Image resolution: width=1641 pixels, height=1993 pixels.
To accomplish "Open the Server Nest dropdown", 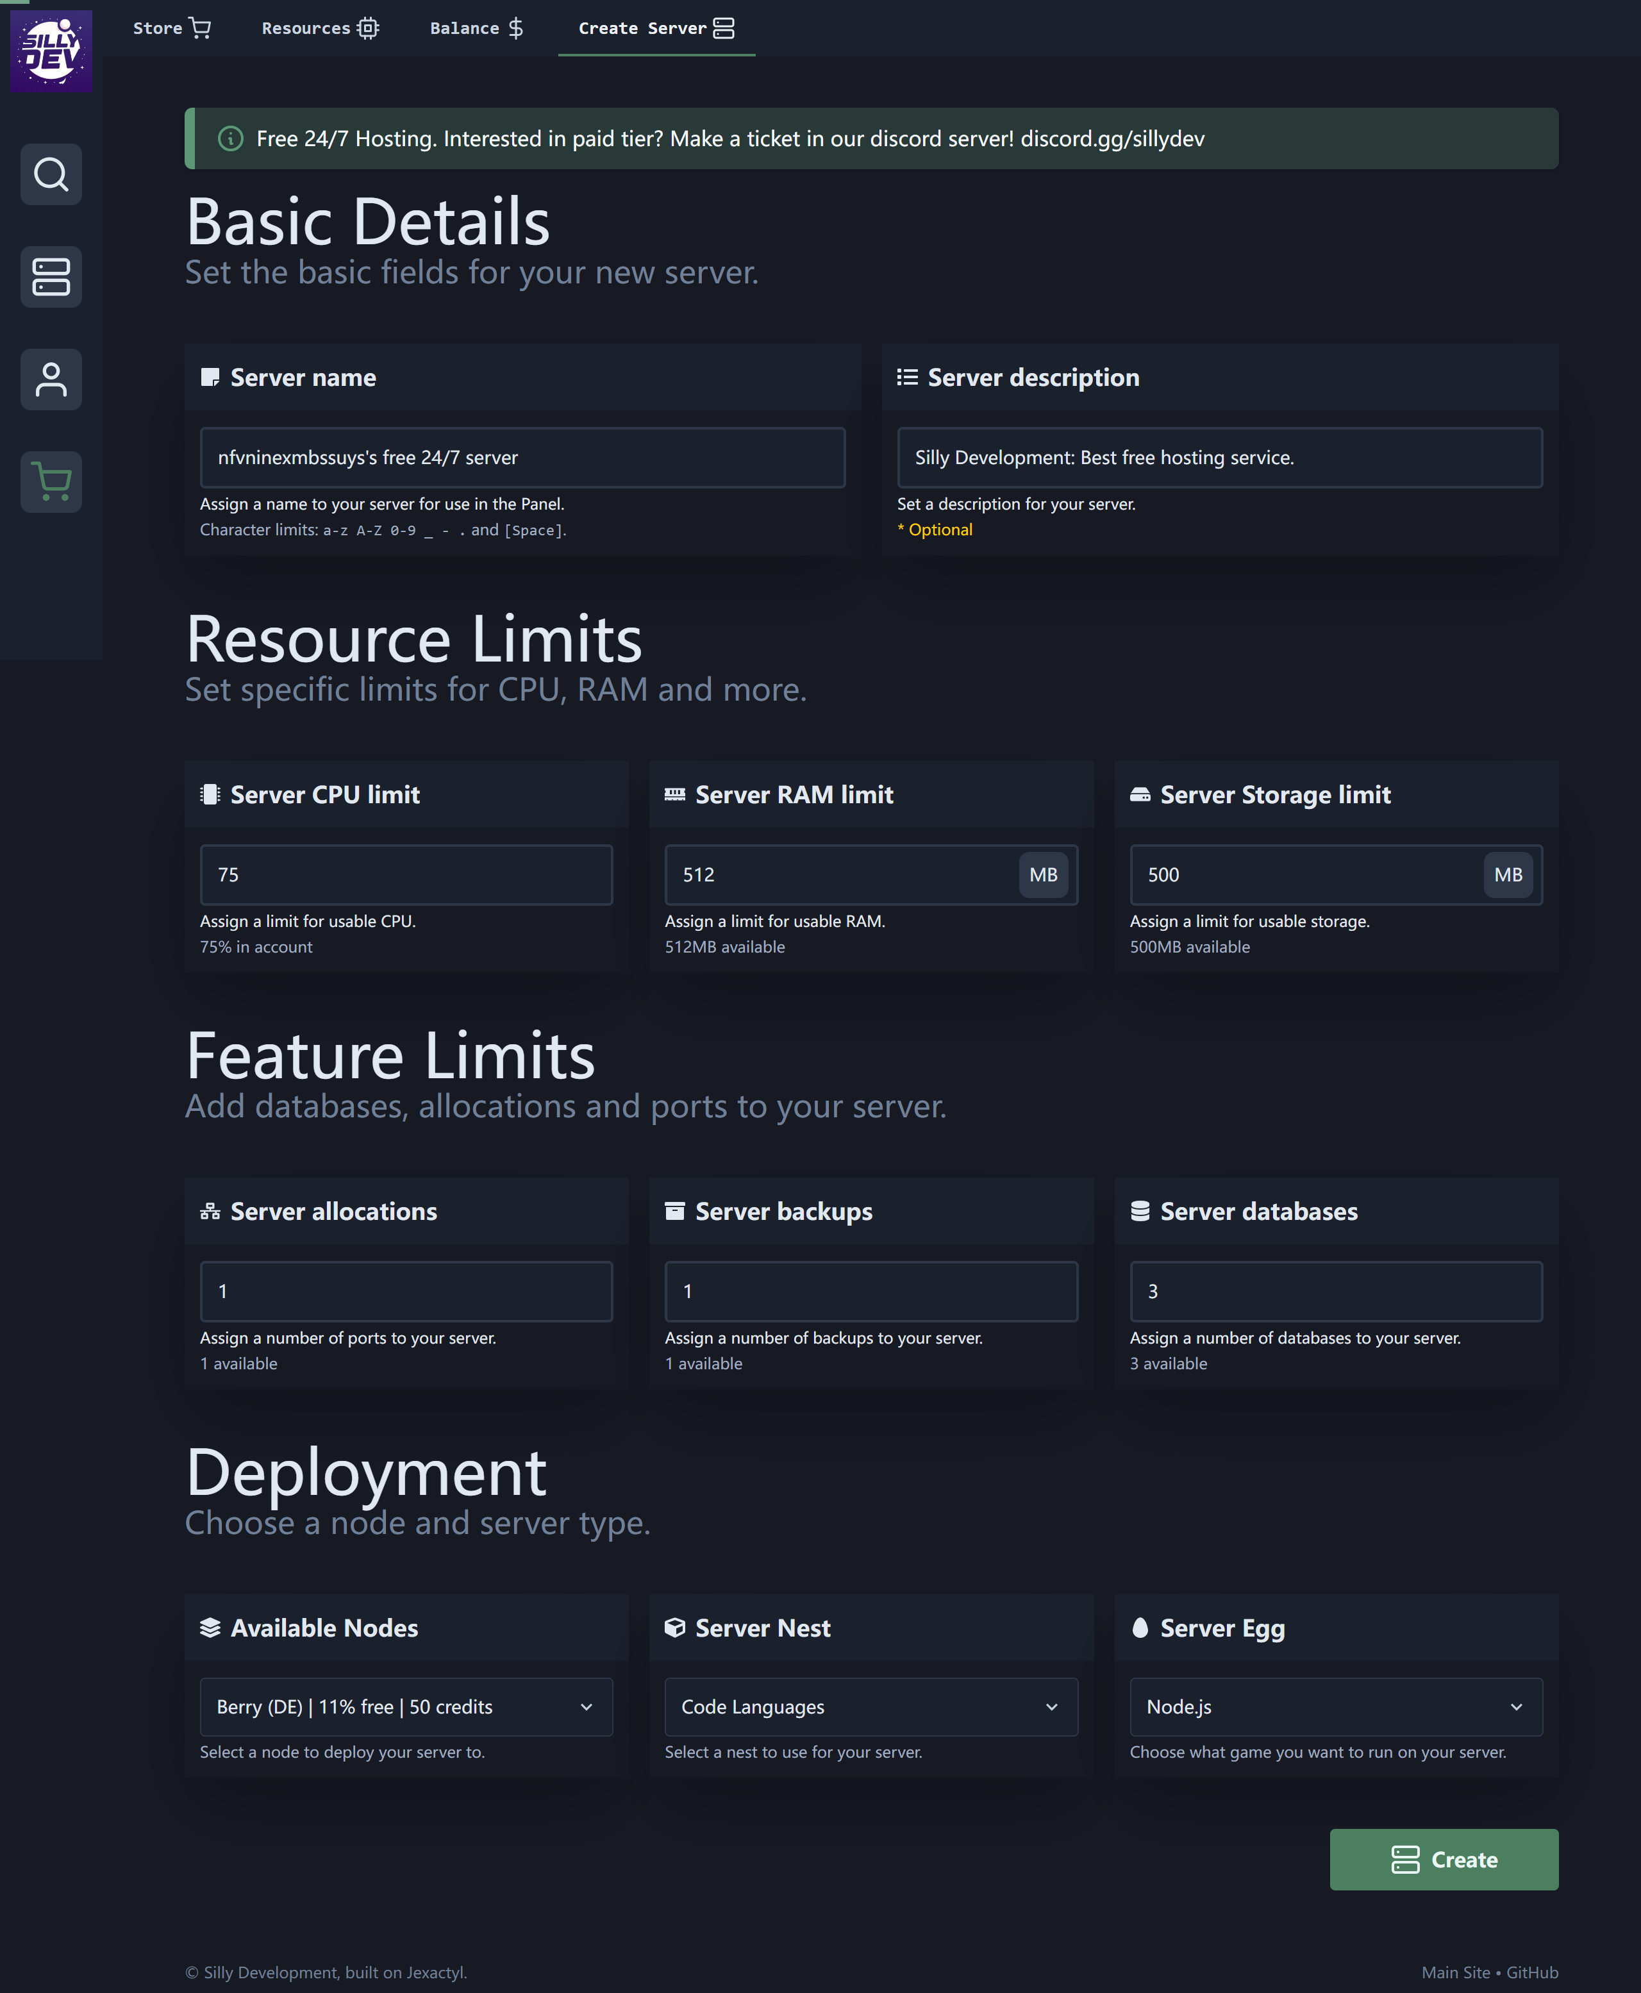I will [870, 1706].
